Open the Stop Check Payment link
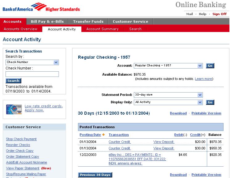Screen dimensions: 230x178 (21, 139)
